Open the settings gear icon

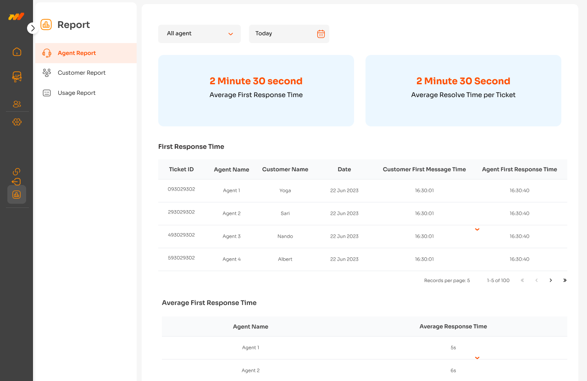17,122
